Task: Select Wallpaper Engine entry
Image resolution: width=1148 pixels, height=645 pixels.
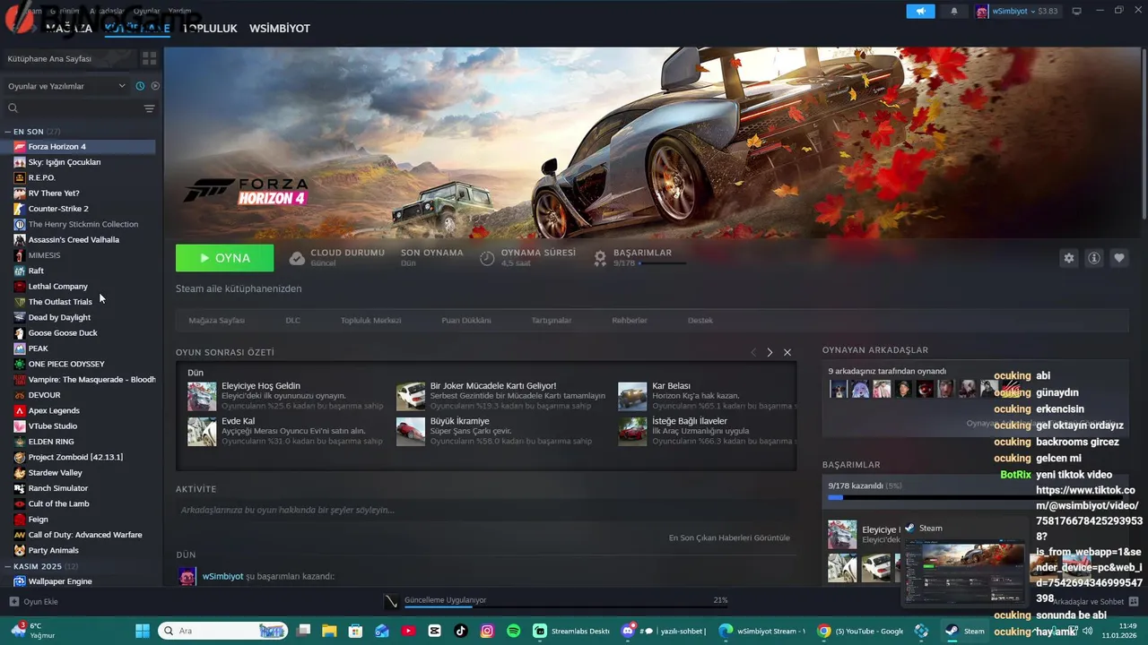Action: pyautogui.click(x=79, y=581)
